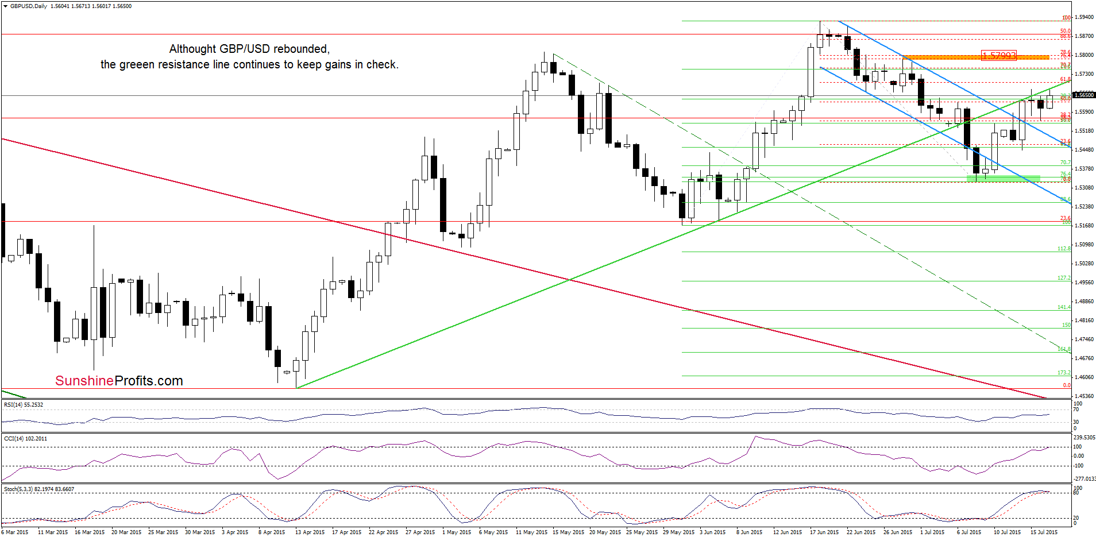The image size is (1096, 537).
Task: Click the 173.2 Fibonacci extension label
Action: (x=1064, y=373)
